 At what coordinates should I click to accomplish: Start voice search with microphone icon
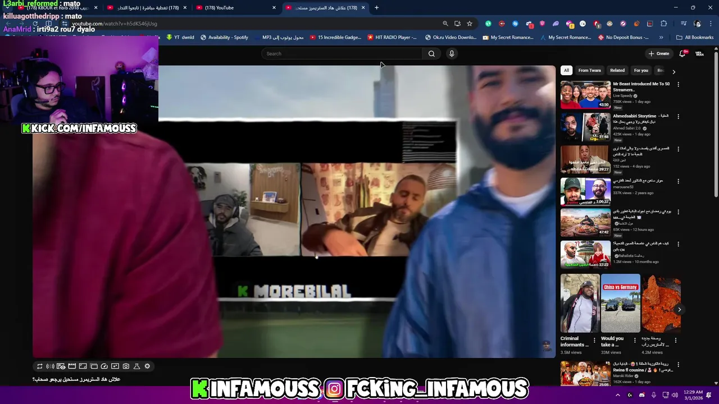(452, 54)
